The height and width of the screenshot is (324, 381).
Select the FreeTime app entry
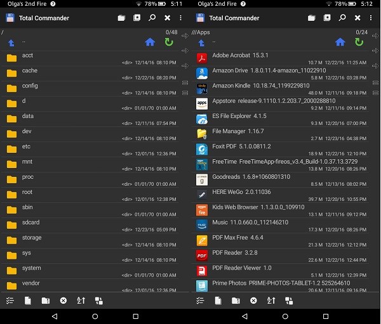281,165
